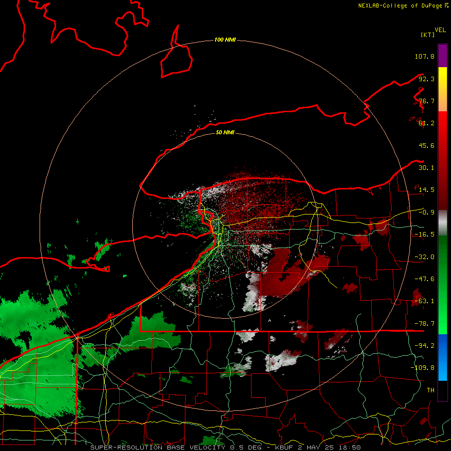The image size is (451, 451).
Task: Select the 92.3 velocity scale value
Action: pyautogui.click(x=426, y=79)
